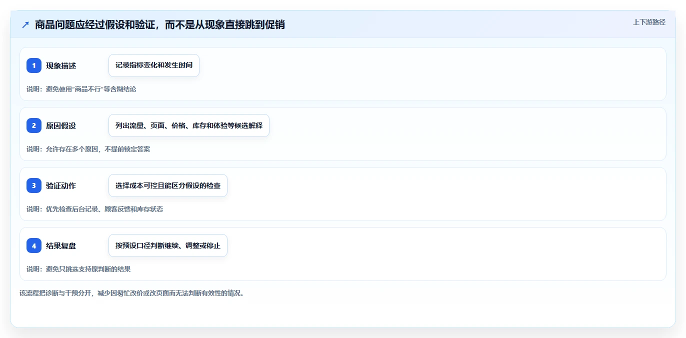Click the note 避免使用"商品不行"等含糊结论

(81, 89)
